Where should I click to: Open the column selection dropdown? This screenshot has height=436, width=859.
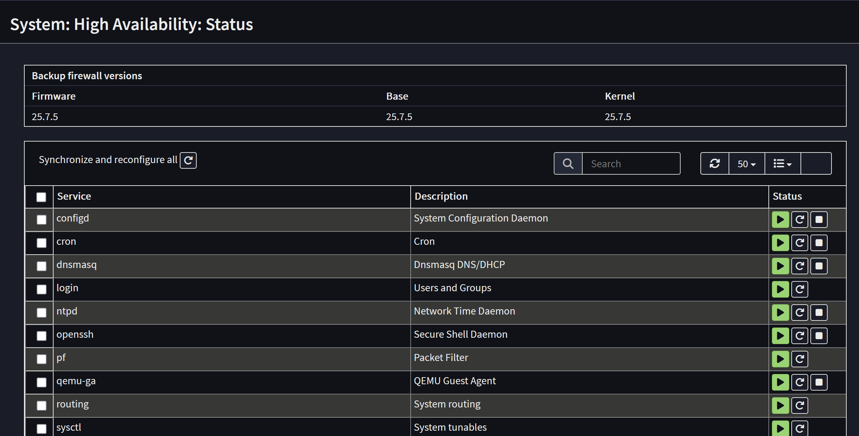pos(782,163)
